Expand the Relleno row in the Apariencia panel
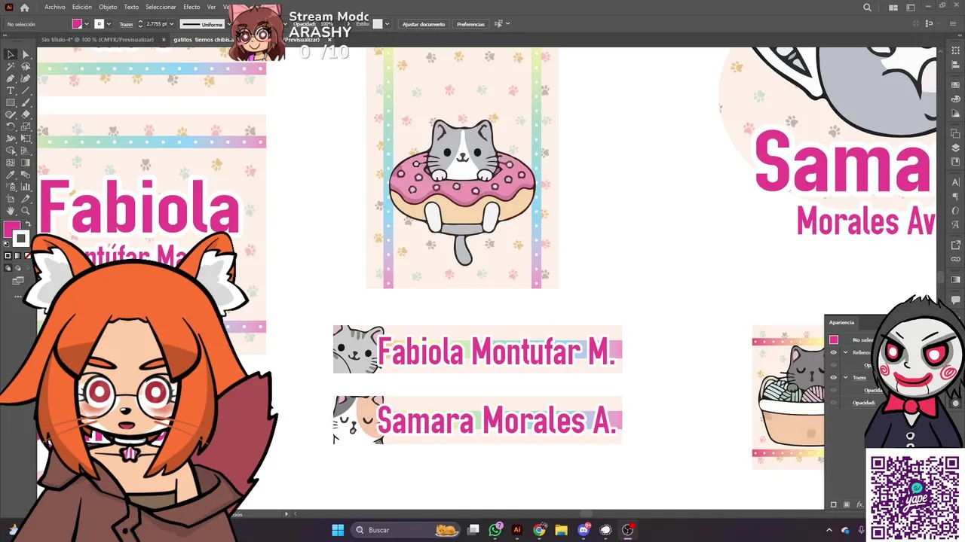 (845, 352)
